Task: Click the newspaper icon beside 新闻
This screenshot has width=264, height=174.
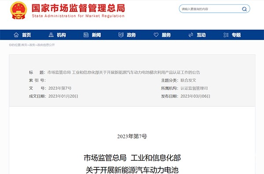Action: coord(86,35)
